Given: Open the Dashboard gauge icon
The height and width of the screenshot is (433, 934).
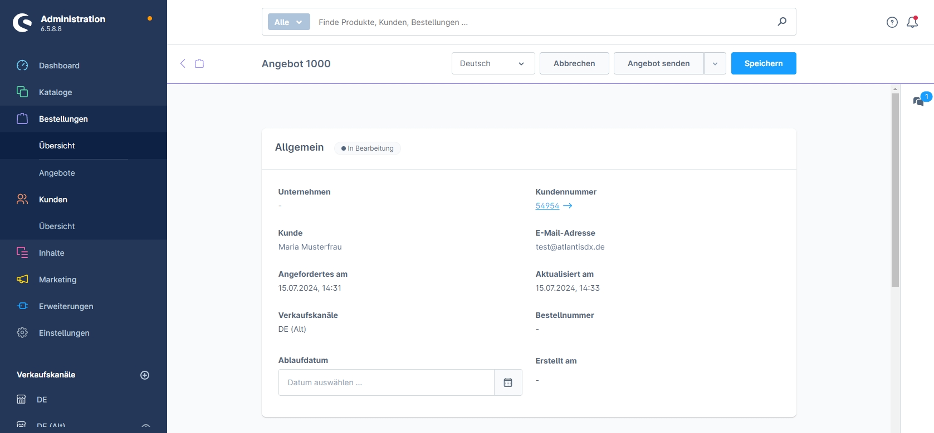Looking at the screenshot, I should point(22,66).
